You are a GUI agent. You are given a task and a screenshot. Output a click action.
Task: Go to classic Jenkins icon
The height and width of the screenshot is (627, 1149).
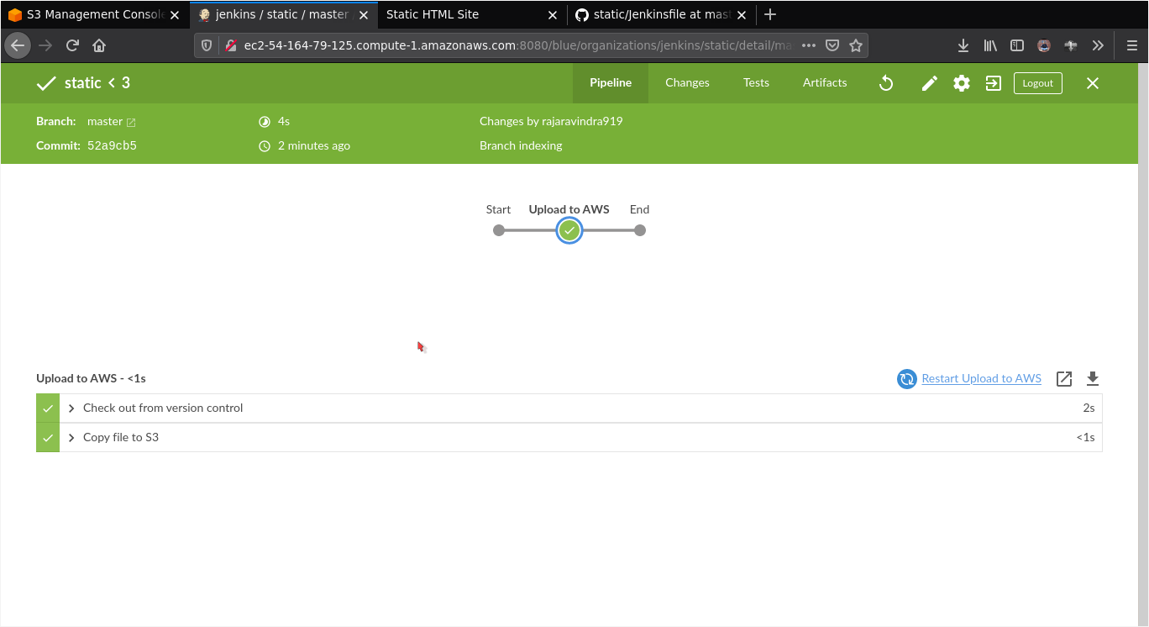994,83
